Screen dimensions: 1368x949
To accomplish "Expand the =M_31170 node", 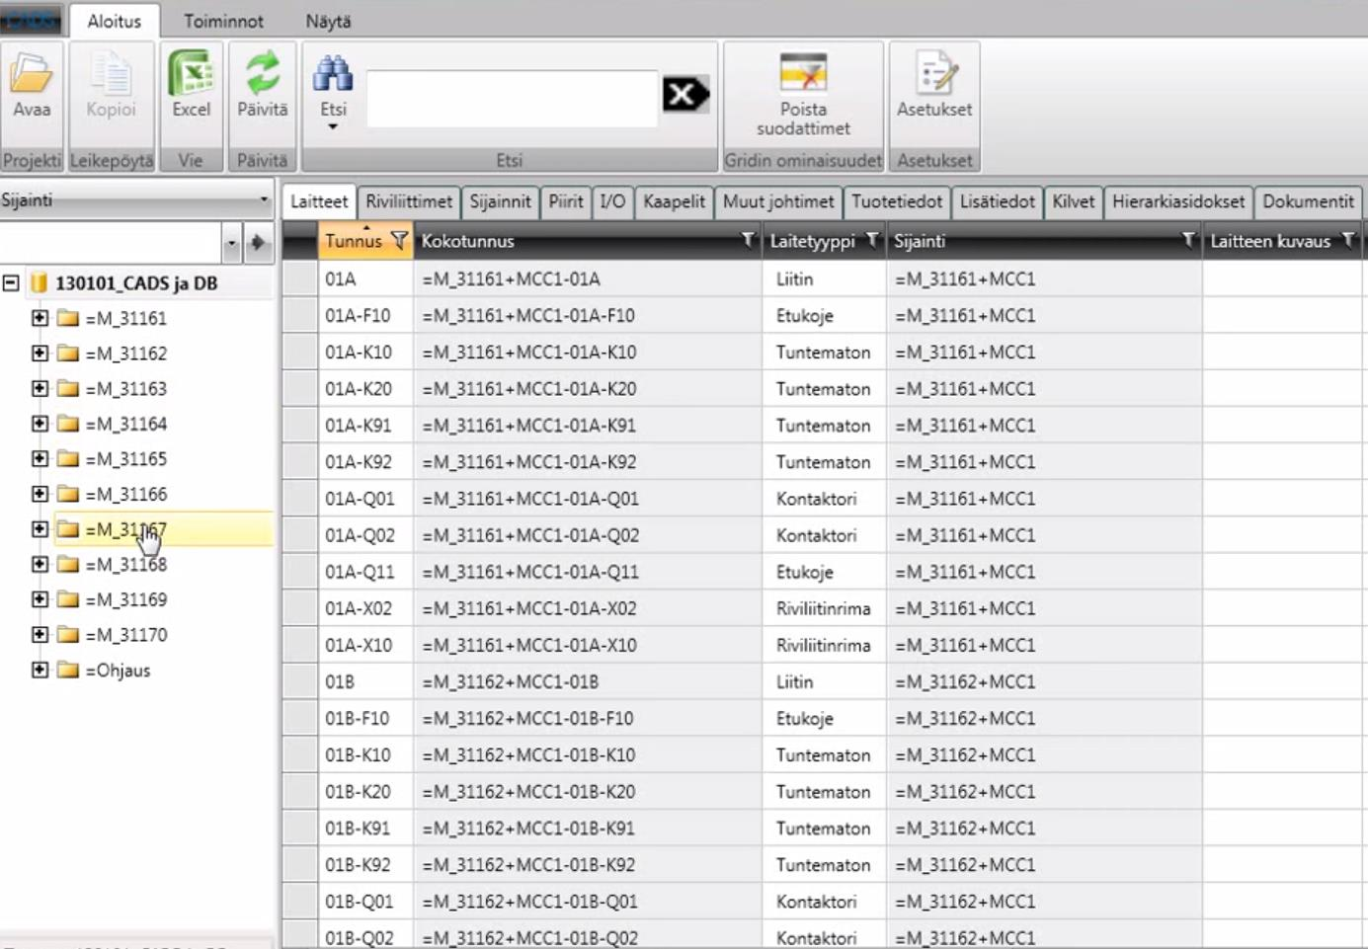I will pos(40,634).
